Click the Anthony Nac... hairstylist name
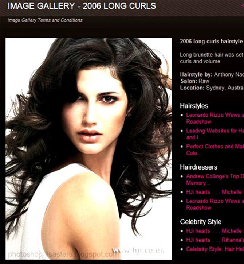This screenshot has width=244, height=264. point(229,75)
